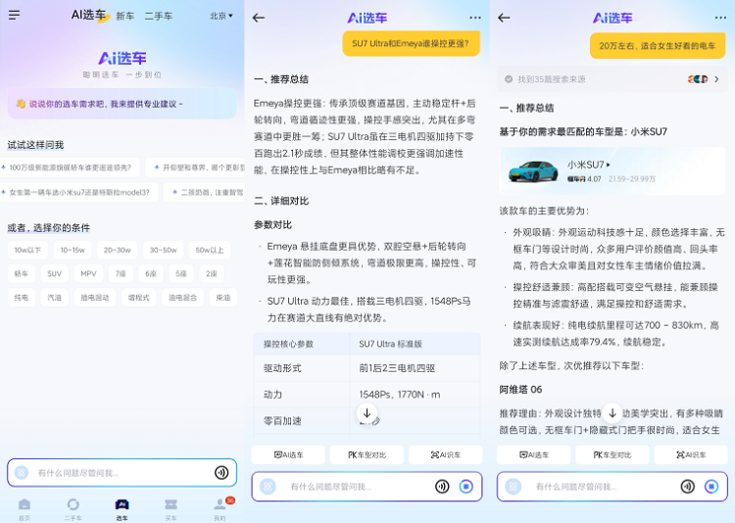Viewport: 735px width, 523px height.
Task: Open the 小米SU7 car card thumbnail
Action: point(533,171)
